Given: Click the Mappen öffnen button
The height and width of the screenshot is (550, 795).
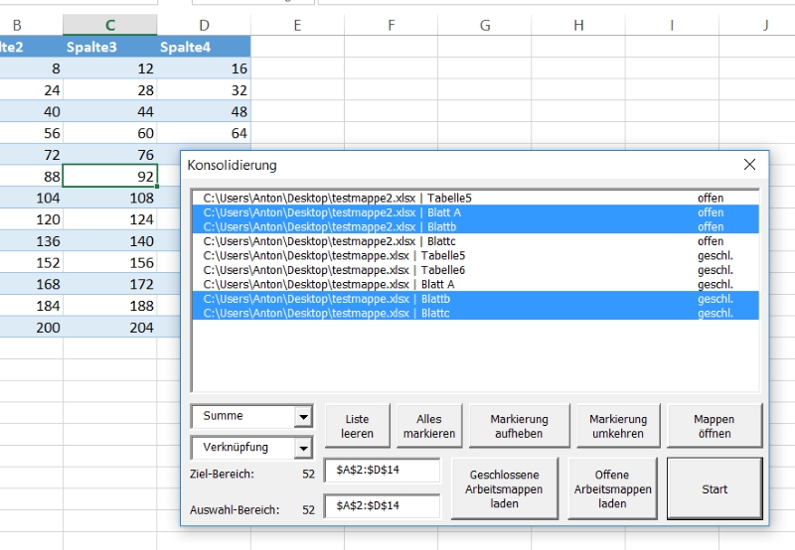Looking at the screenshot, I should 714,426.
